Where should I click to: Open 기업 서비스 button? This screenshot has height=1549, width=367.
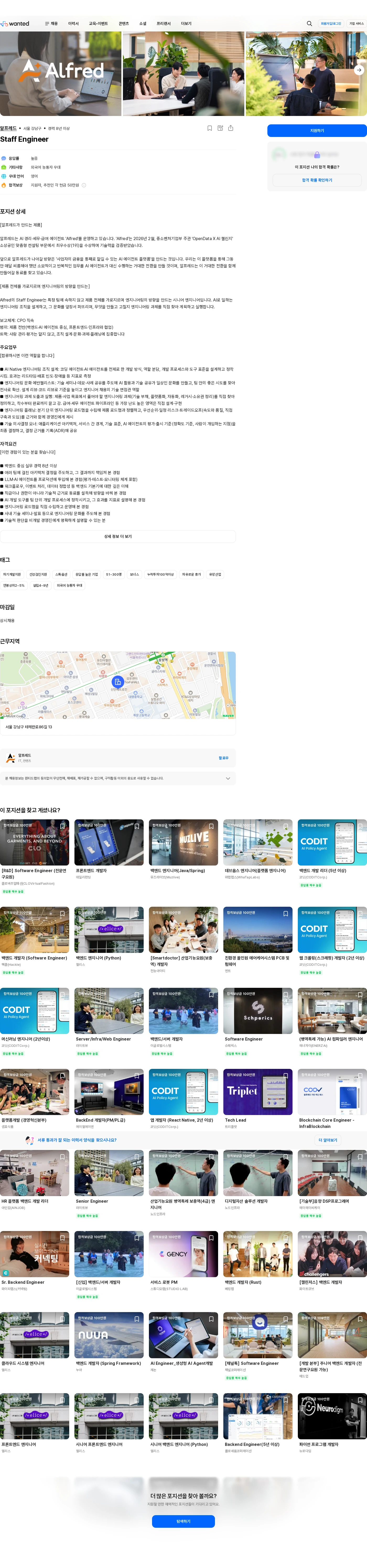point(356,23)
